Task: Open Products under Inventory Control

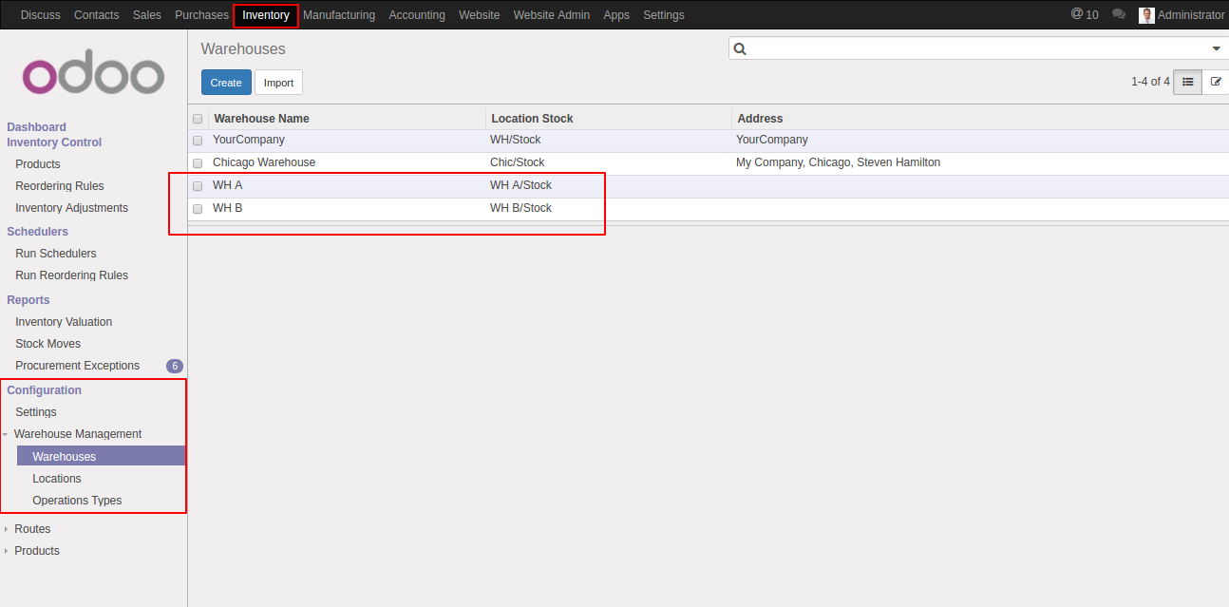Action: tap(38, 164)
